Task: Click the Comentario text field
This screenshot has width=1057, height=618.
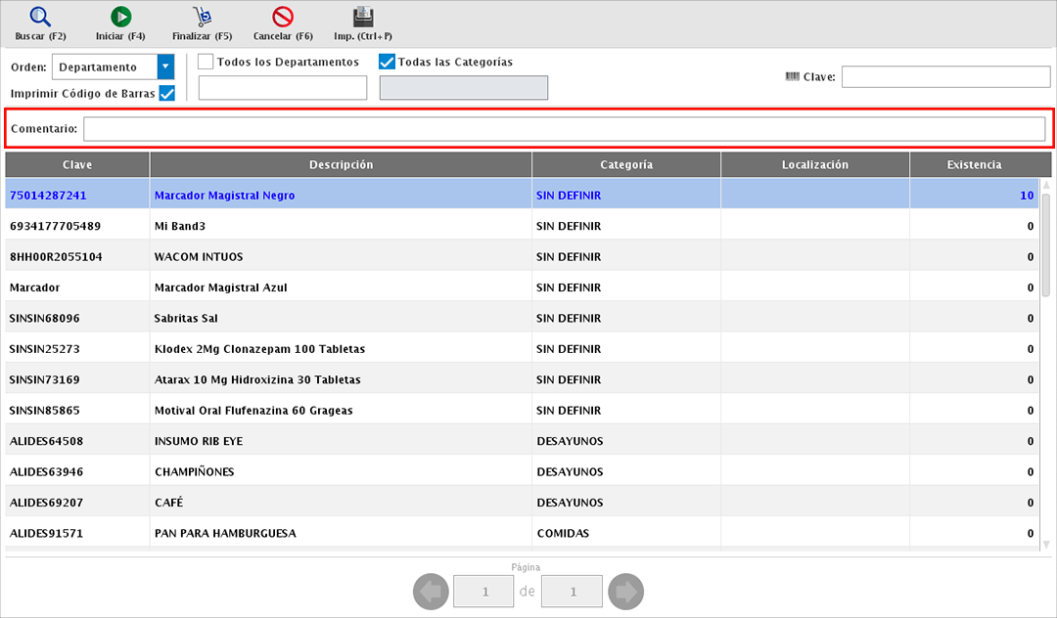Action: tap(564, 129)
